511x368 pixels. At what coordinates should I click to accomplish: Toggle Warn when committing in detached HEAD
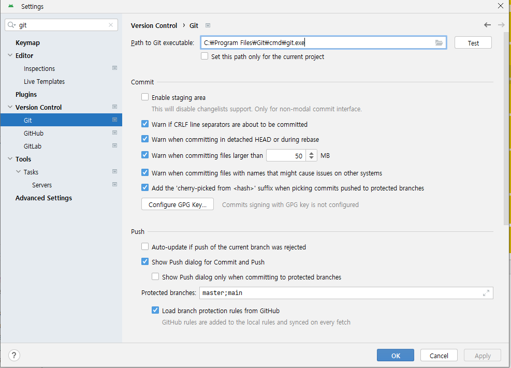coord(145,139)
